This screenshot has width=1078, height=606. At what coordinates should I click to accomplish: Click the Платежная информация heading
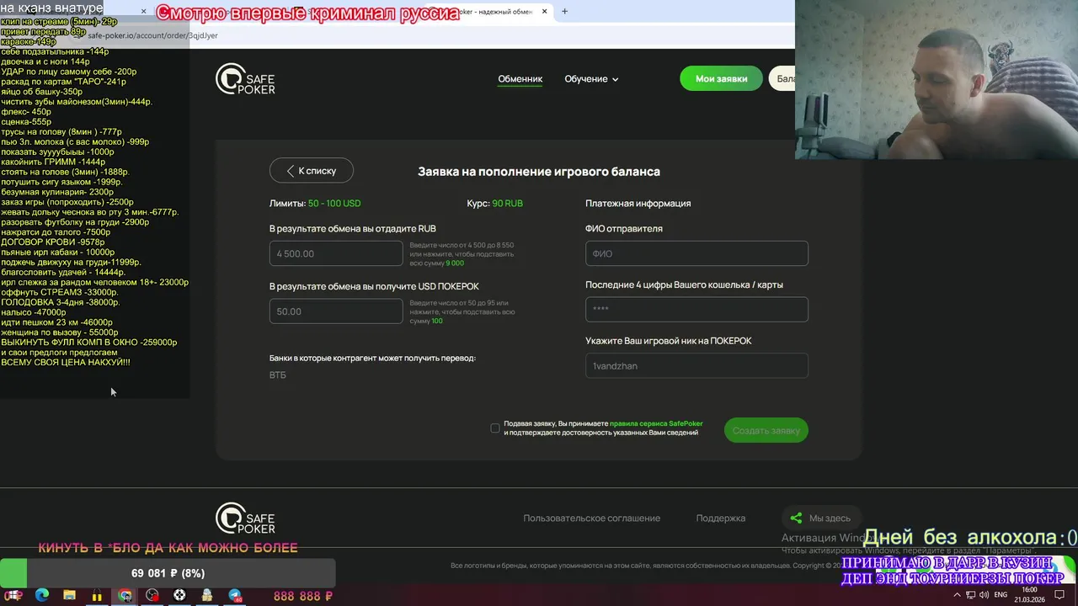(x=638, y=204)
